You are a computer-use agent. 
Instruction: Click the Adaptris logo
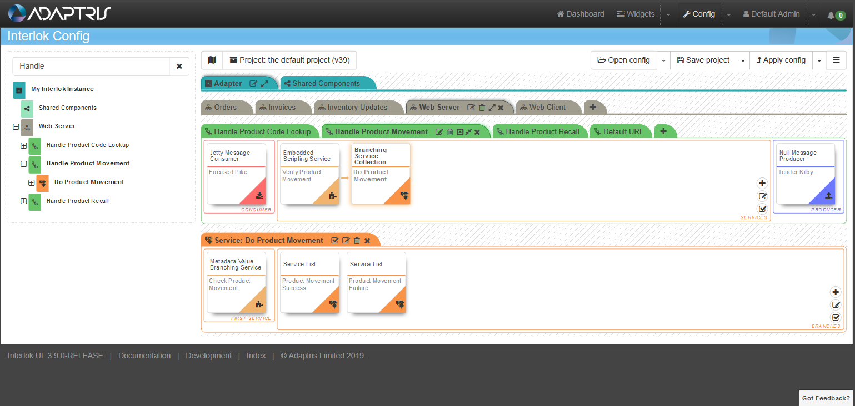click(59, 13)
